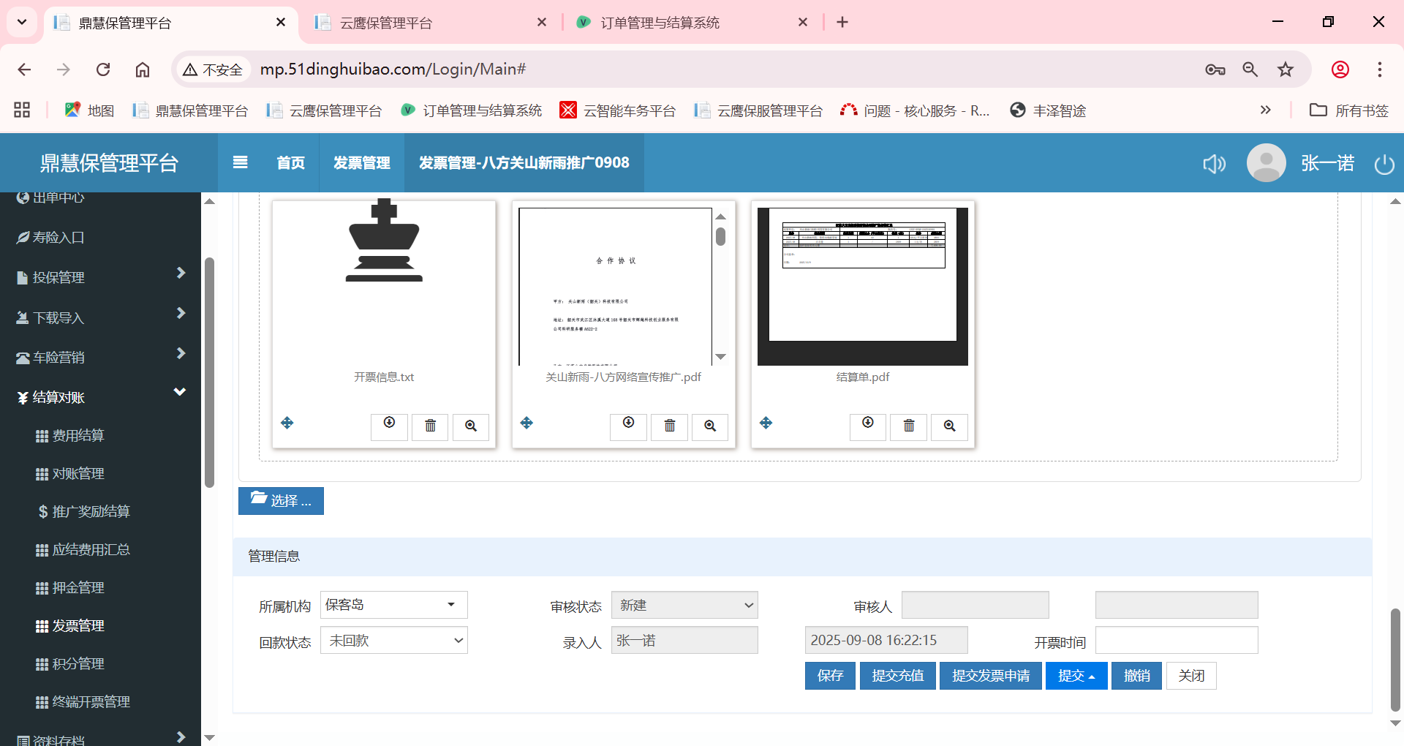Zoom preview of 开票信息.txt
This screenshot has width=1404, height=746.
[x=471, y=426]
